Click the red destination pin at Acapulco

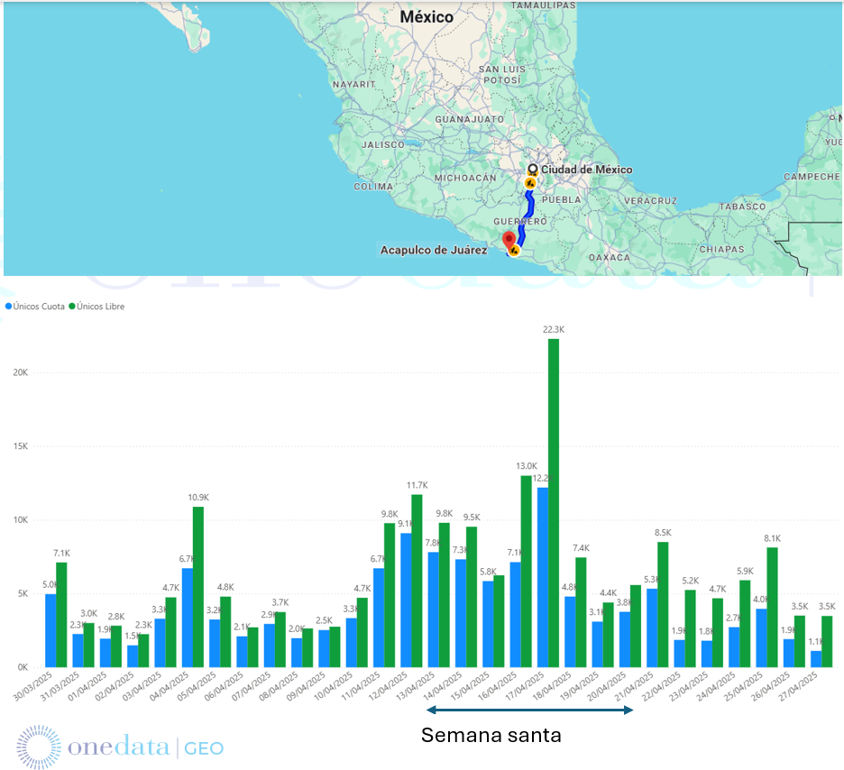pos(509,239)
